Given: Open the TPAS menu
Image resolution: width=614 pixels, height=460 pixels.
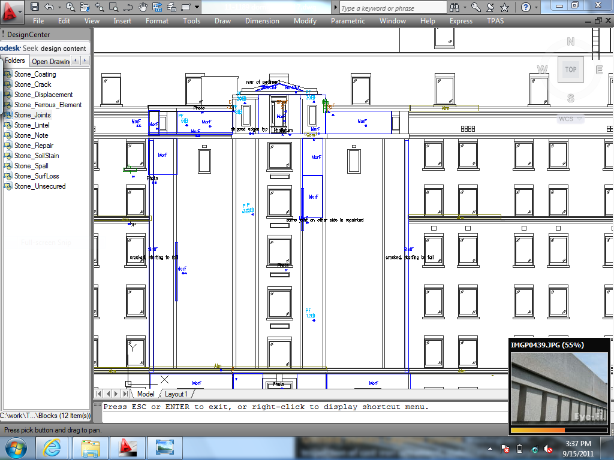Looking at the screenshot, I should 495,21.
